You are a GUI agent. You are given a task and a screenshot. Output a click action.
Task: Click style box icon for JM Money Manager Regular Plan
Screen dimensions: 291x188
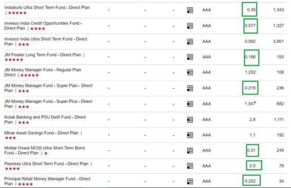[x=190, y=72]
